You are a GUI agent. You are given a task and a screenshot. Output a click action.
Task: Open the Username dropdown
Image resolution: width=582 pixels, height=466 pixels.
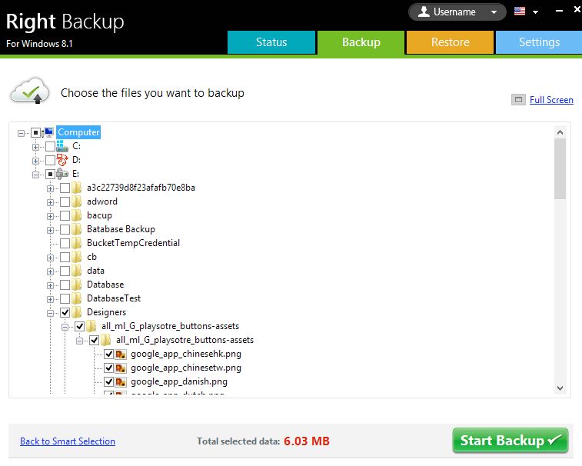click(x=457, y=12)
